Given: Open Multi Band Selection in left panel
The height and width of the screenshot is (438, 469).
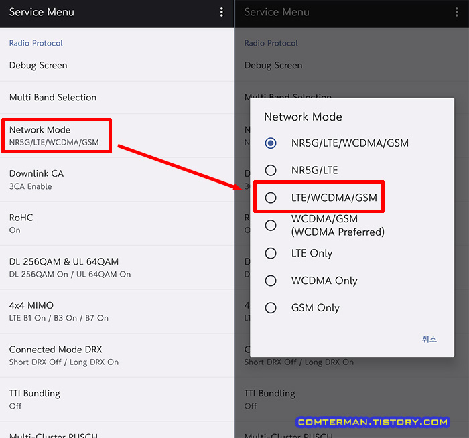Looking at the screenshot, I should coord(117,98).
